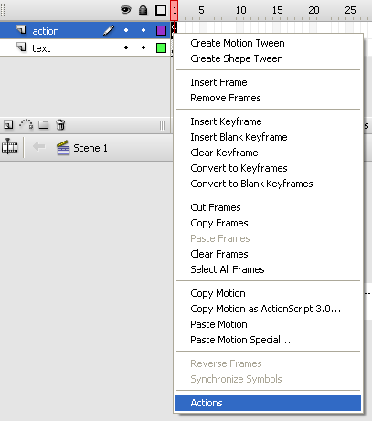
Task: Click the purple outline swatch of the action layer
Action: point(161,30)
